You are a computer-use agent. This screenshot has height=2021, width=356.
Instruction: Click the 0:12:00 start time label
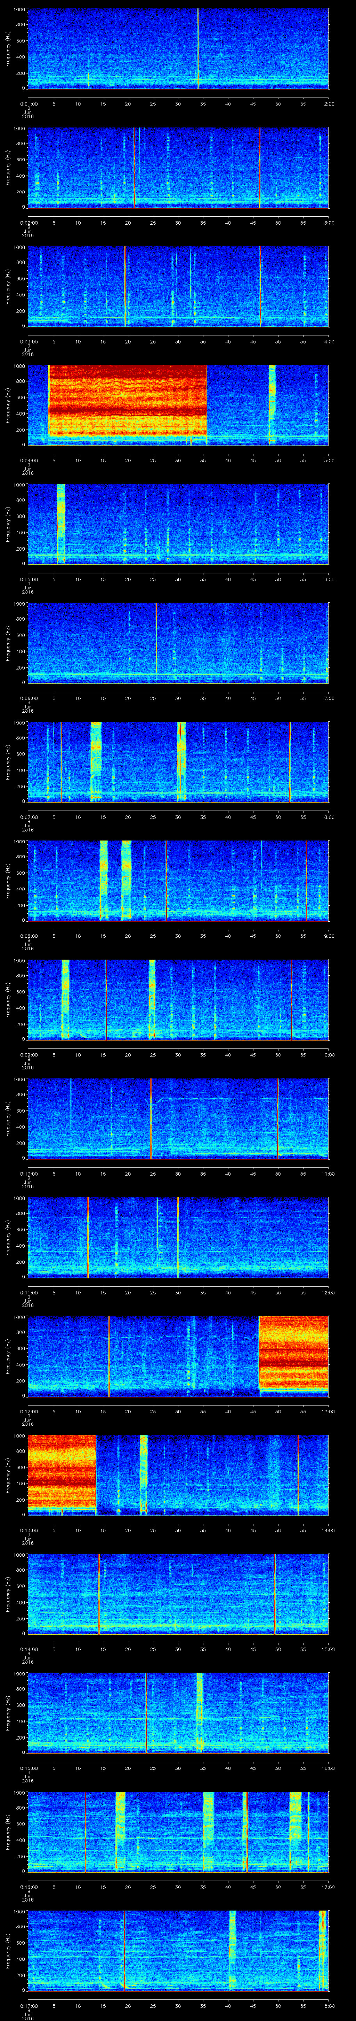point(29,1412)
